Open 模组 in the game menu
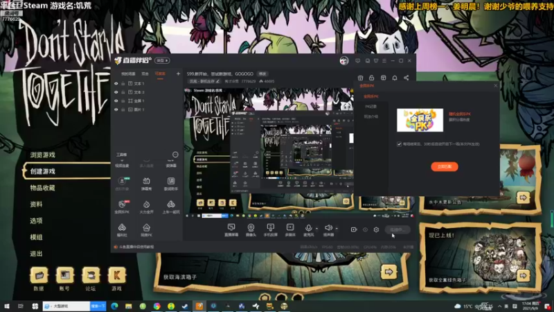 (x=37, y=237)
